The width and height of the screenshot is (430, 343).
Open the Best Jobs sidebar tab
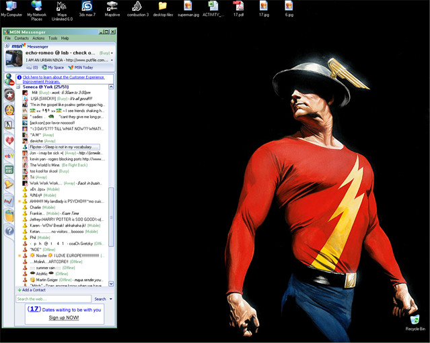[x=9, y=170]
